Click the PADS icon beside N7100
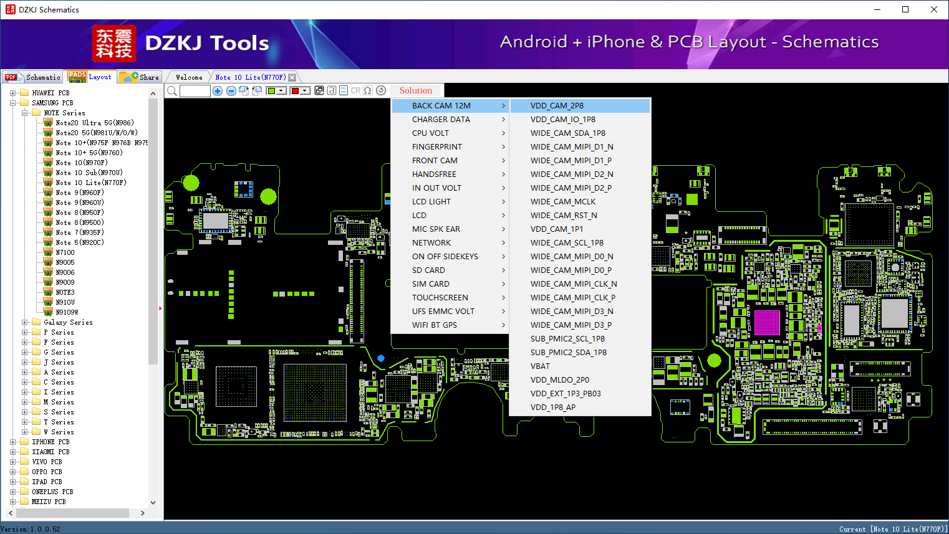The width and height of the screenshot is (949, 534). click(48, 252)
